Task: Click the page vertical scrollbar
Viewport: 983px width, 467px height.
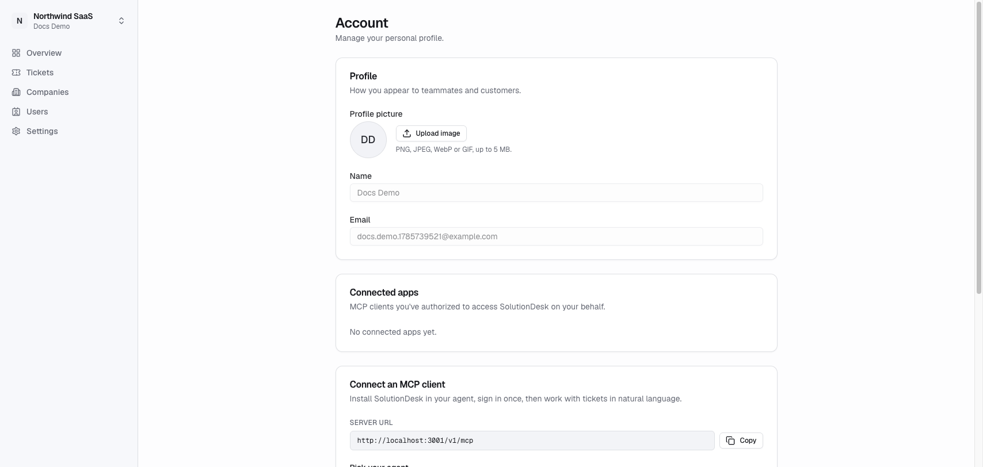Action: pyautogui.click(x=978, y=147)
